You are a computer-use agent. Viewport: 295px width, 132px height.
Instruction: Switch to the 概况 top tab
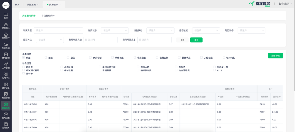click(17, 5)
